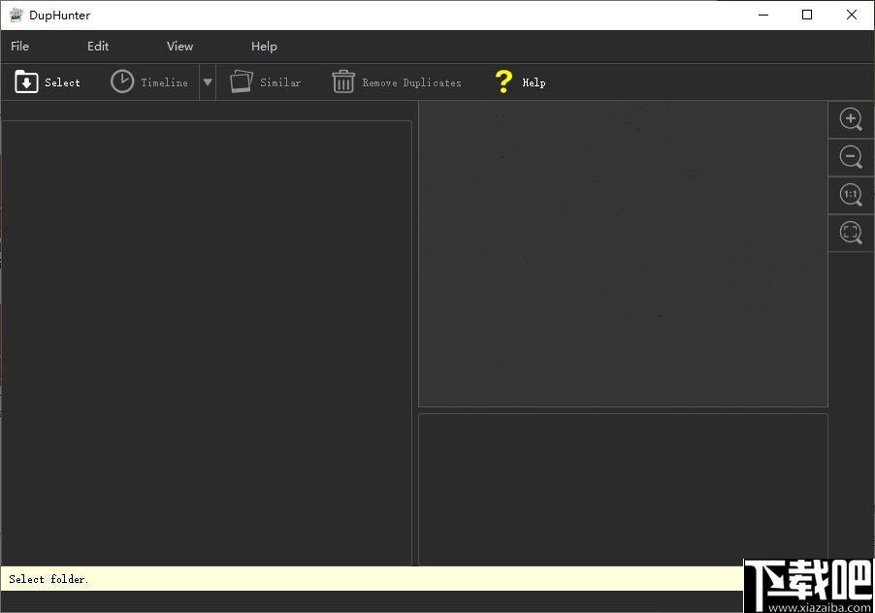Open the Help menu in menu bar
Image resolution: width=875 pixels, height=613 pixels.
[264, 47]
